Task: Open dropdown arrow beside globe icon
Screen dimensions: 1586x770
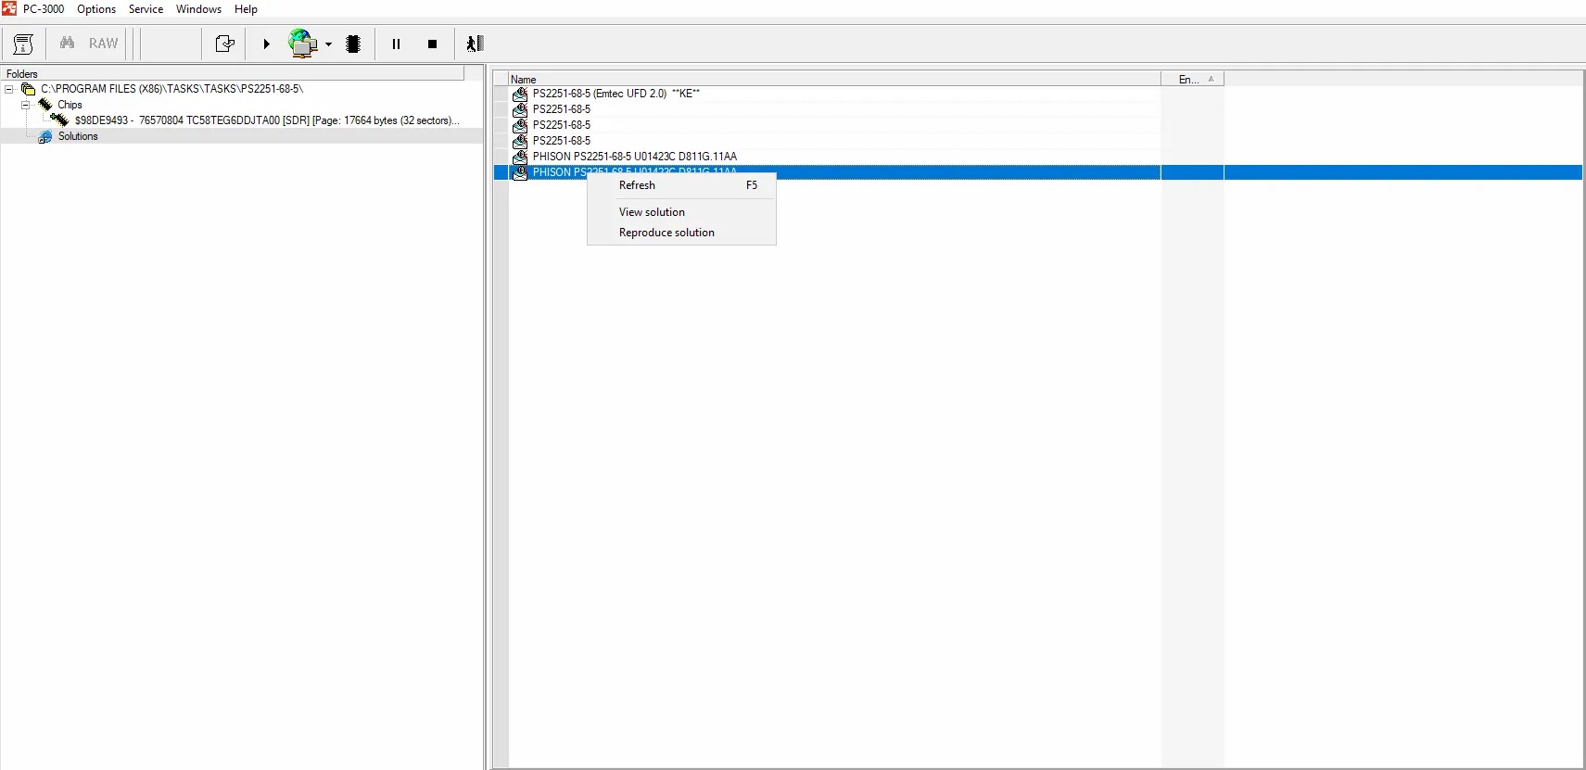Action: [328, 44]
